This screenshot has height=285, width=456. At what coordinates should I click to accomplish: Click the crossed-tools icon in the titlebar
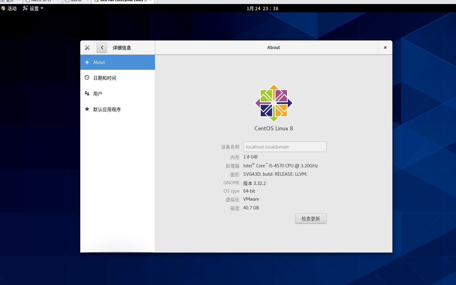87,48
